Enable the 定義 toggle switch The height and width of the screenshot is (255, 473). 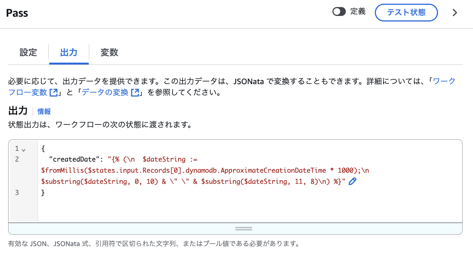pos(339,11)
